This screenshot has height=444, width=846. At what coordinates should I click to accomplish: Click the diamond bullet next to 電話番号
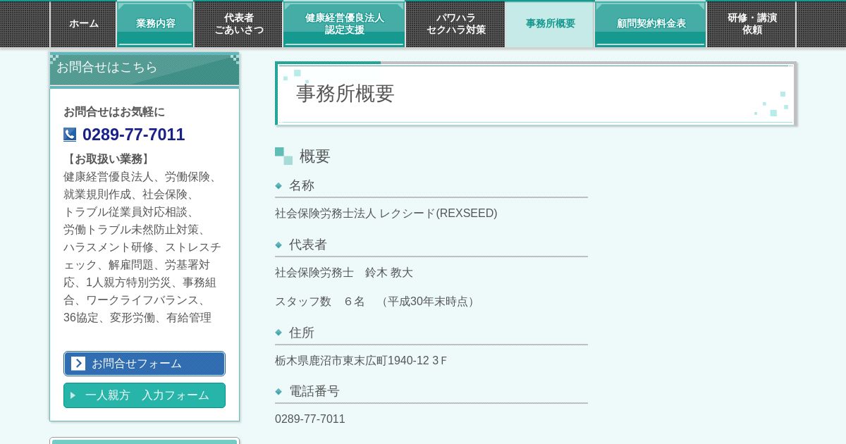278,392
